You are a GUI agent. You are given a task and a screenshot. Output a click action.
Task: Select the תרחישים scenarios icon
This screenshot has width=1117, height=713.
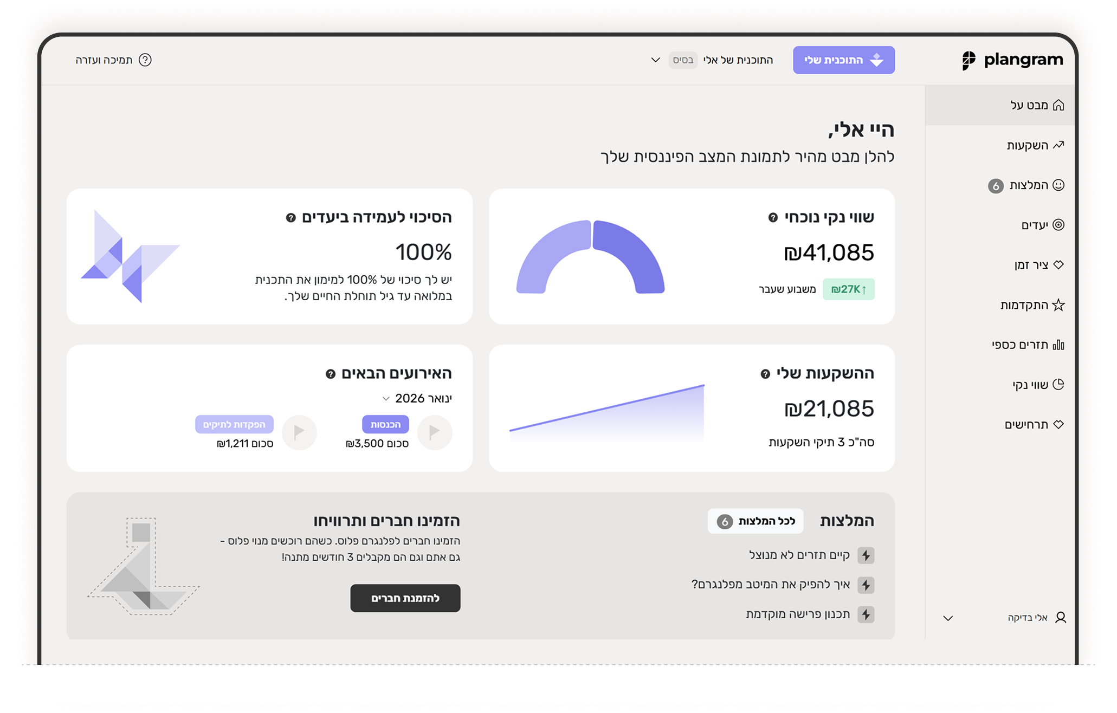(x=1058, y=424)
